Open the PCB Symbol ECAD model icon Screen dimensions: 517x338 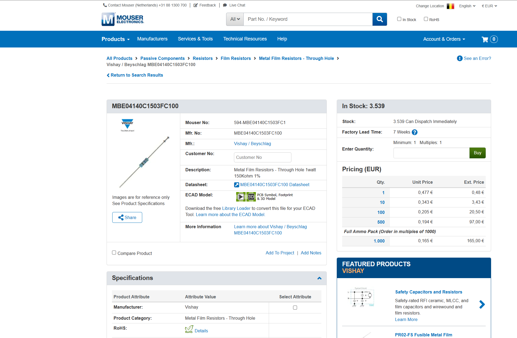pyautogui.click(x=241, y=197)
